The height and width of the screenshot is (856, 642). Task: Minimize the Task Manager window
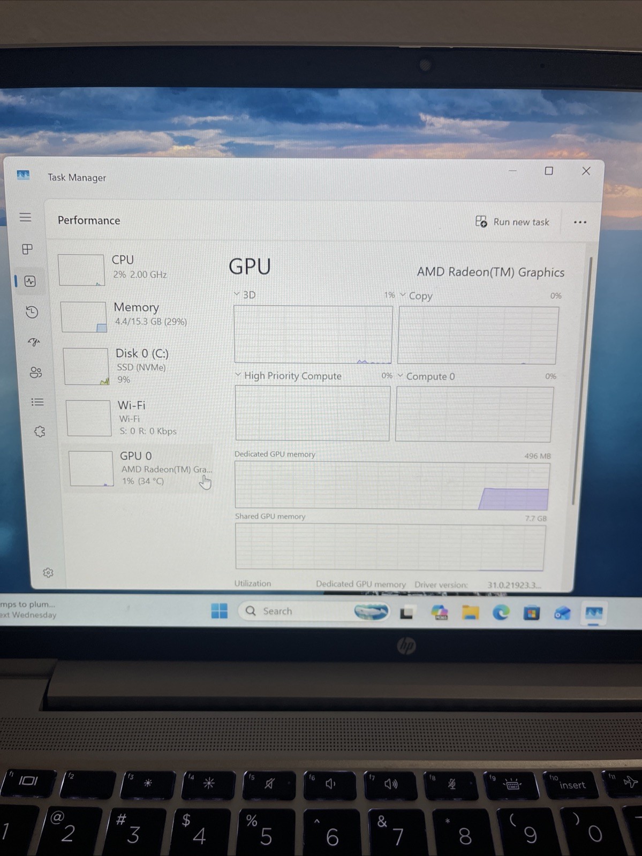click(x=512, y=170)
